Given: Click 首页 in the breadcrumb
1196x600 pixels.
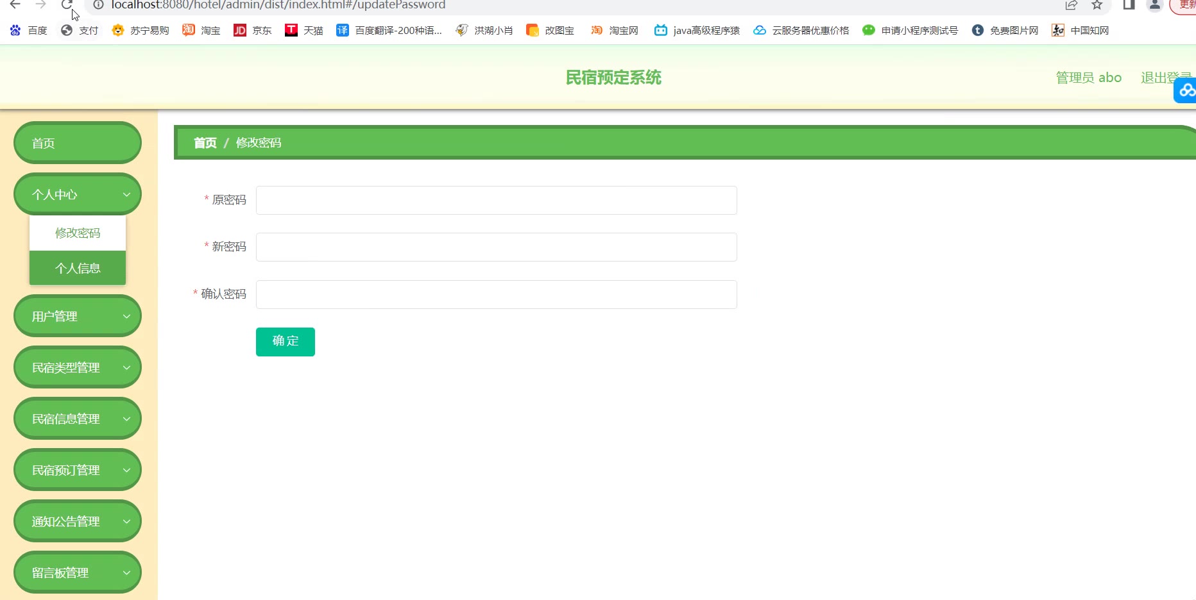Looking at the screenshot, I should (x=205, y=142).
